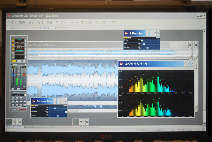This screenshot has width=212, height=142.
Task: Toggle the Effects section red power indicator
Action: [12, 37]
